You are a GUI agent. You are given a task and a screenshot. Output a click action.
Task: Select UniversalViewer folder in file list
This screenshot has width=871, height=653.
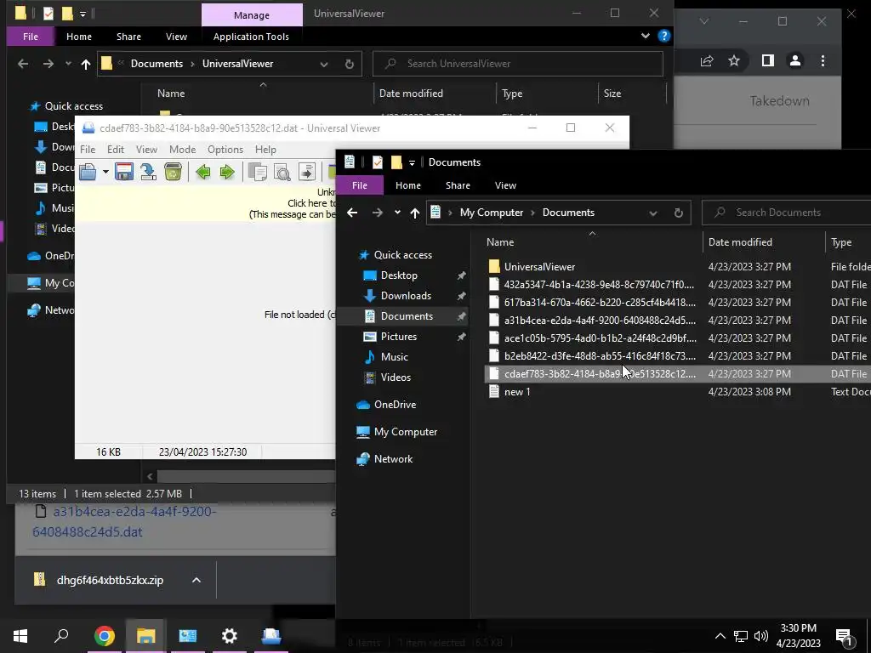[539, 267]
